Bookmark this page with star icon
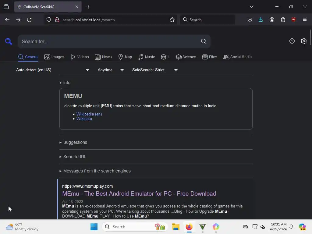This screenshot has height=234, width=312. point(172,20)
